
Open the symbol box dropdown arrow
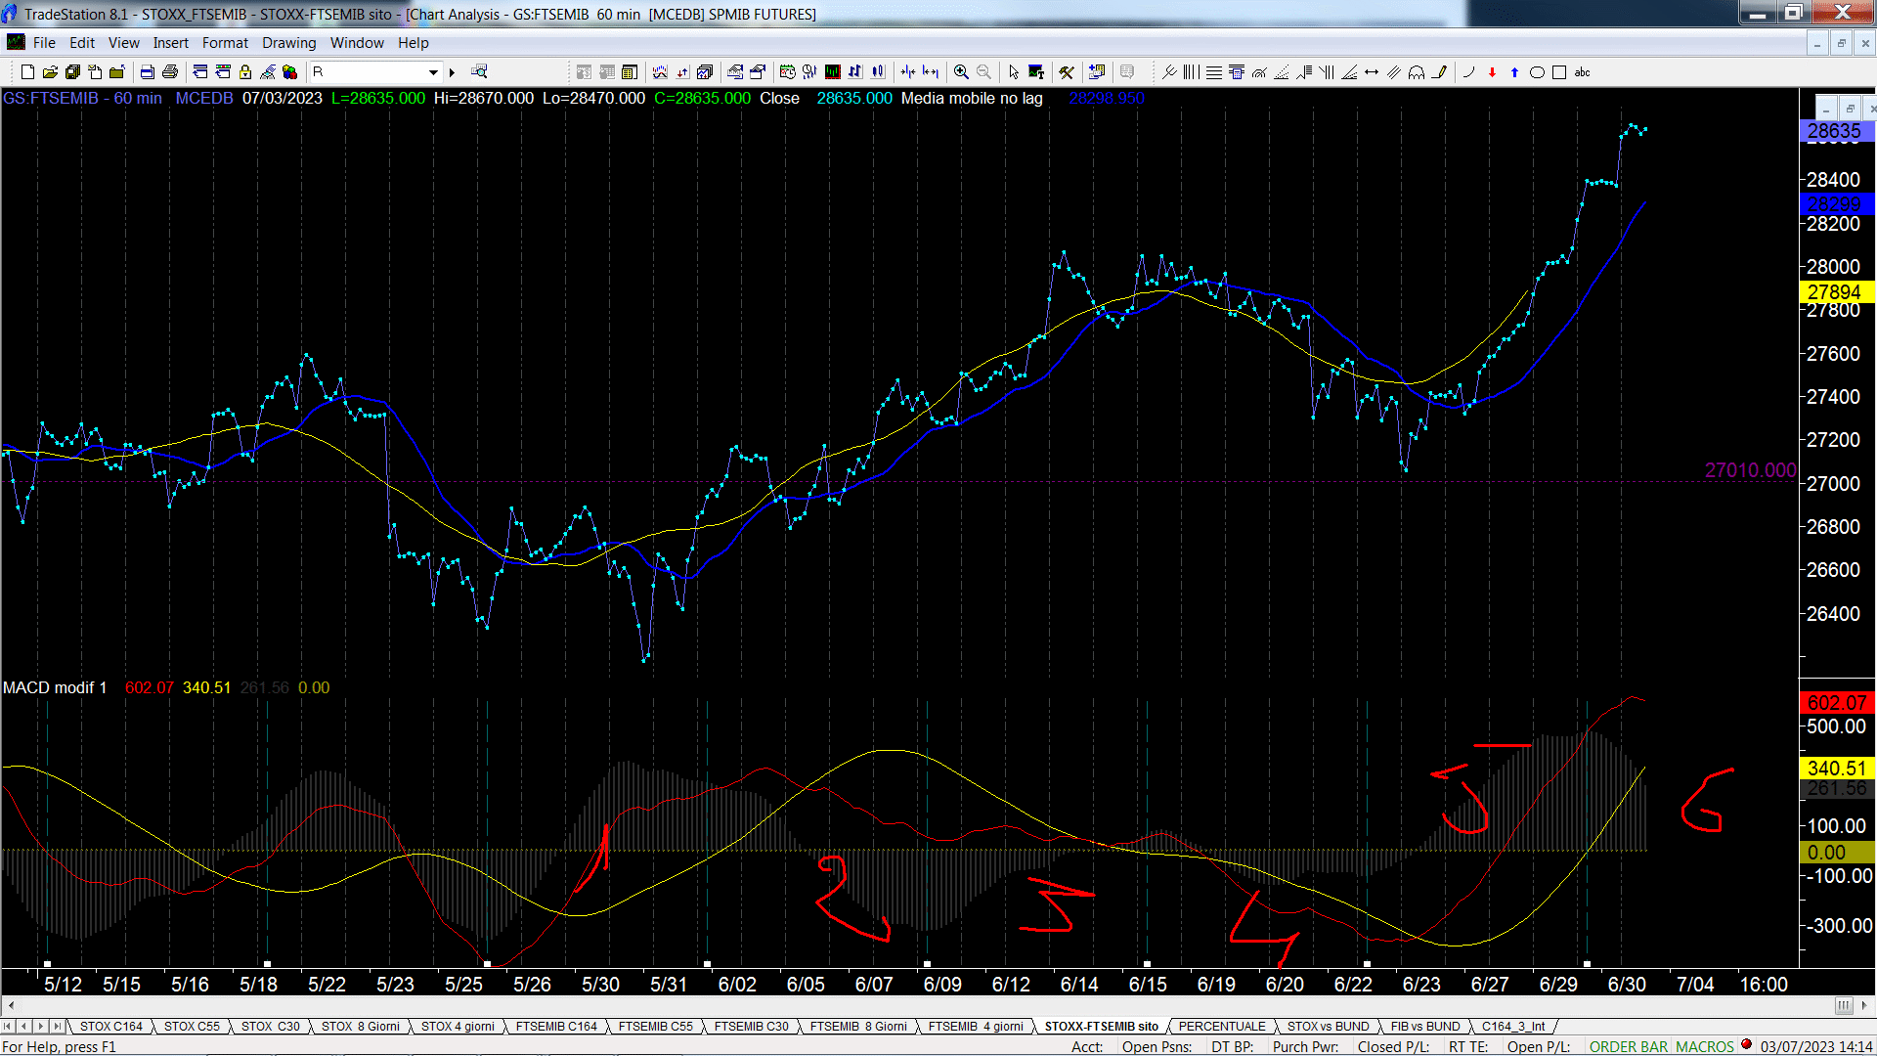point(433,72)
